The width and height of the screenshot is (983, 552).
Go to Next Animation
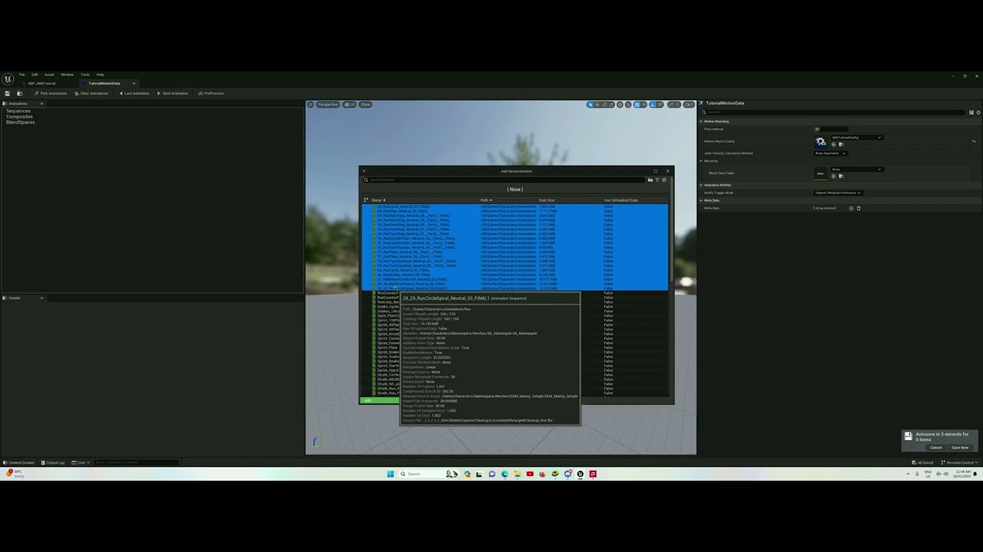pos(173,94)
